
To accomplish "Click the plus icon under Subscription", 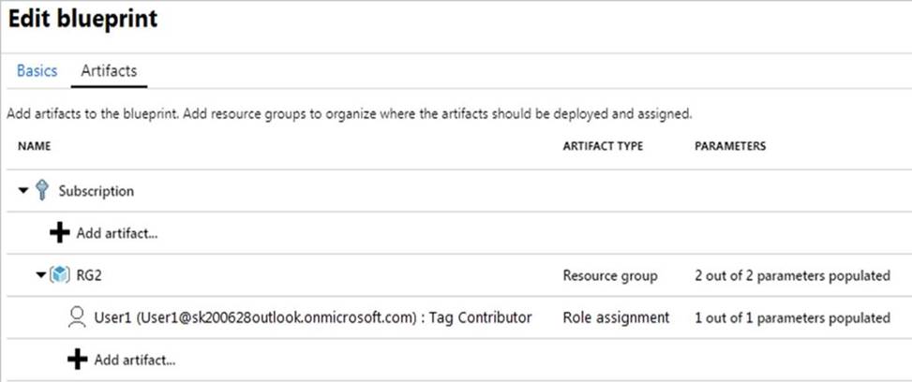I will (x=59, y=233).
